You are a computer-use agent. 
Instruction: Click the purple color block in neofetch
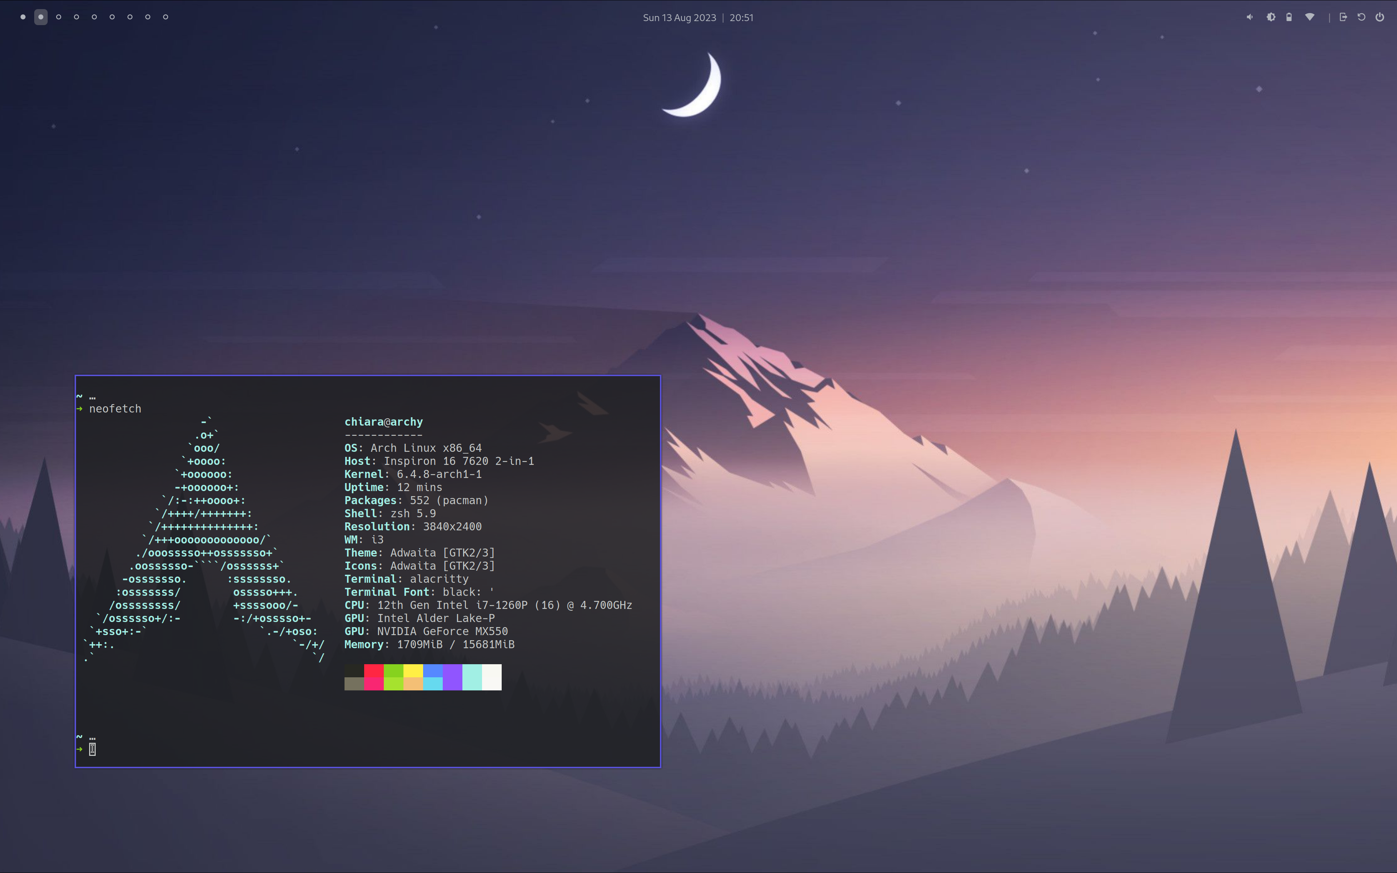click(452, 677)
